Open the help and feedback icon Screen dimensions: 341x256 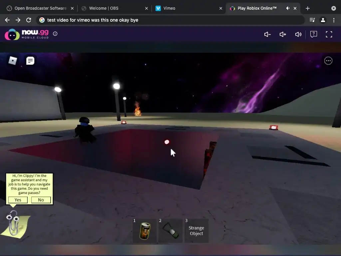313,34
